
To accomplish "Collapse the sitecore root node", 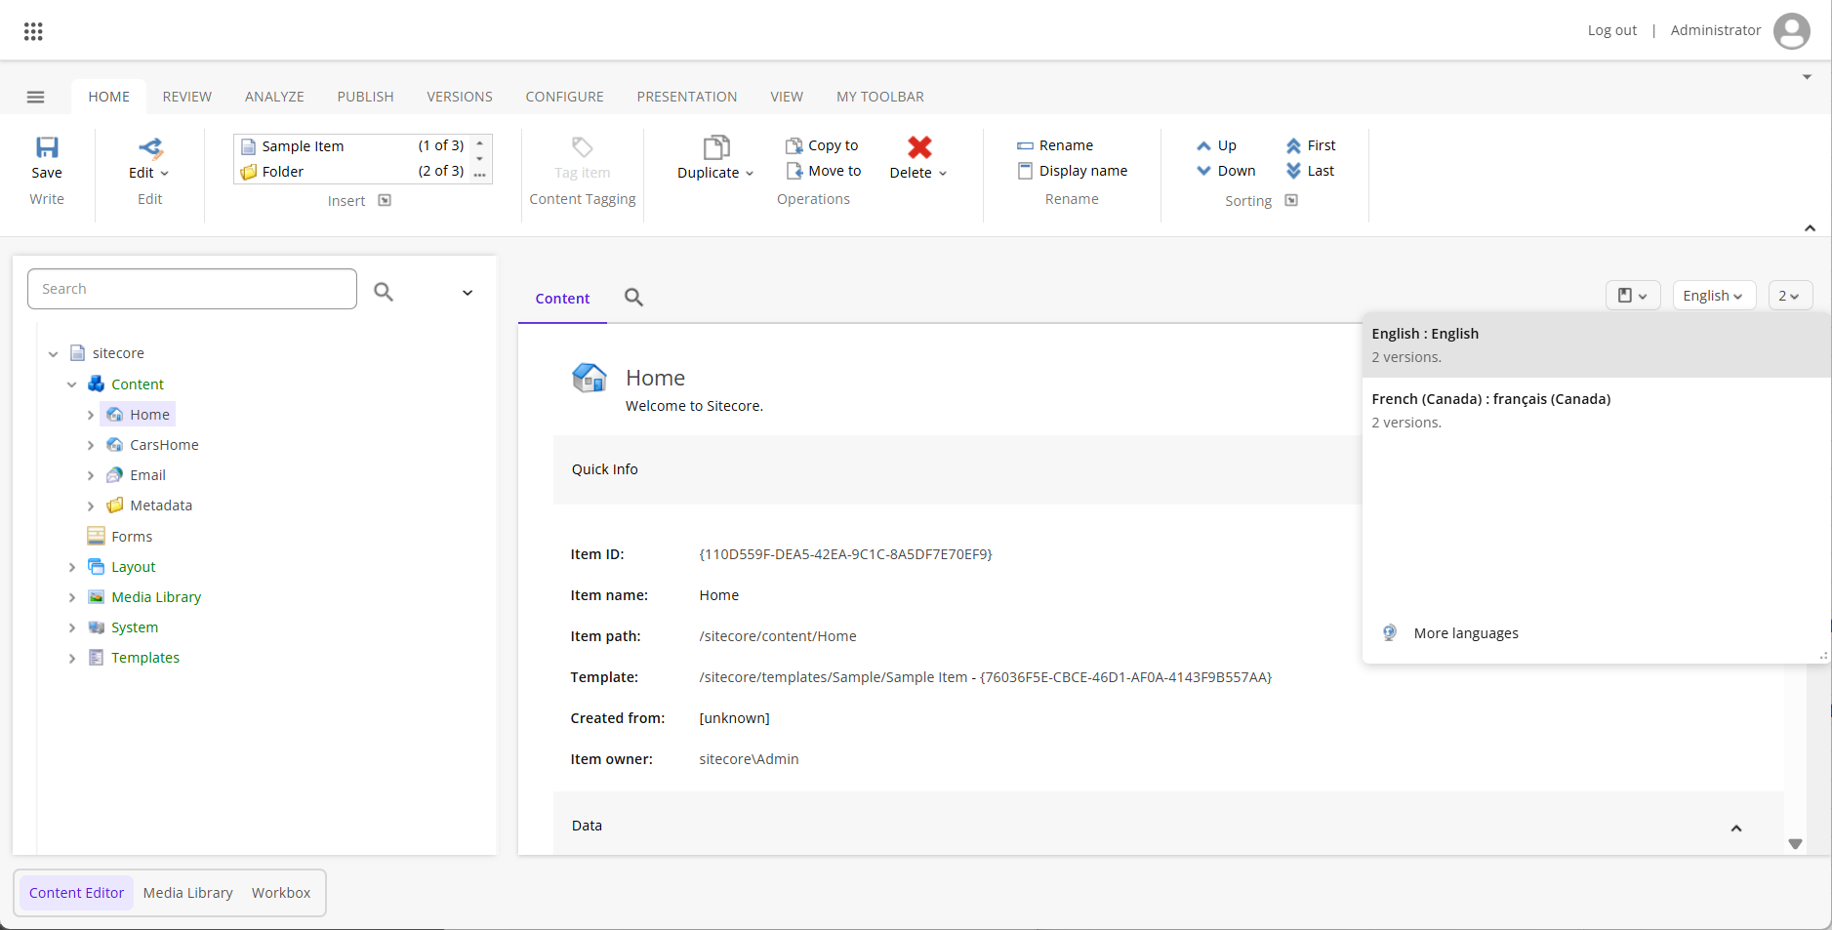I will pyautogui.click(x=53, y=354).
